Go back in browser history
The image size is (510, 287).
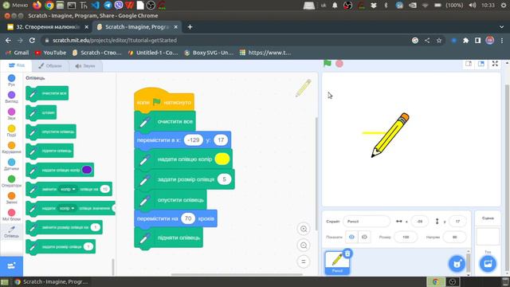8,41
